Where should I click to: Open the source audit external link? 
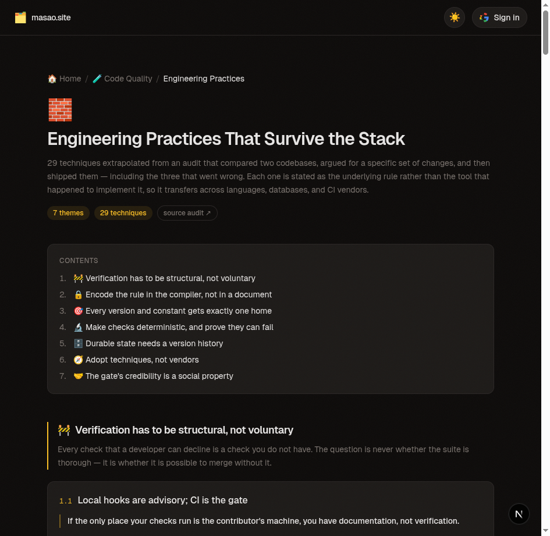[x=187, y=213]
